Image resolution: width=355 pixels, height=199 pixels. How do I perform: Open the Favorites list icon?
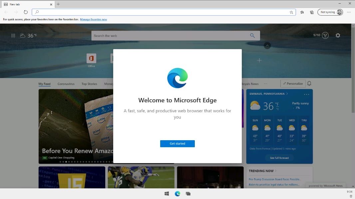pos(302,12)
